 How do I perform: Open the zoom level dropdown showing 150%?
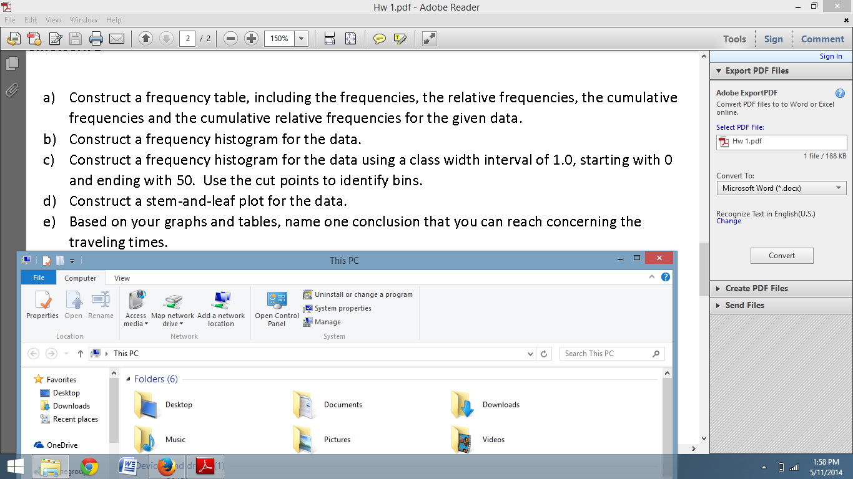(x=301, y=38)
